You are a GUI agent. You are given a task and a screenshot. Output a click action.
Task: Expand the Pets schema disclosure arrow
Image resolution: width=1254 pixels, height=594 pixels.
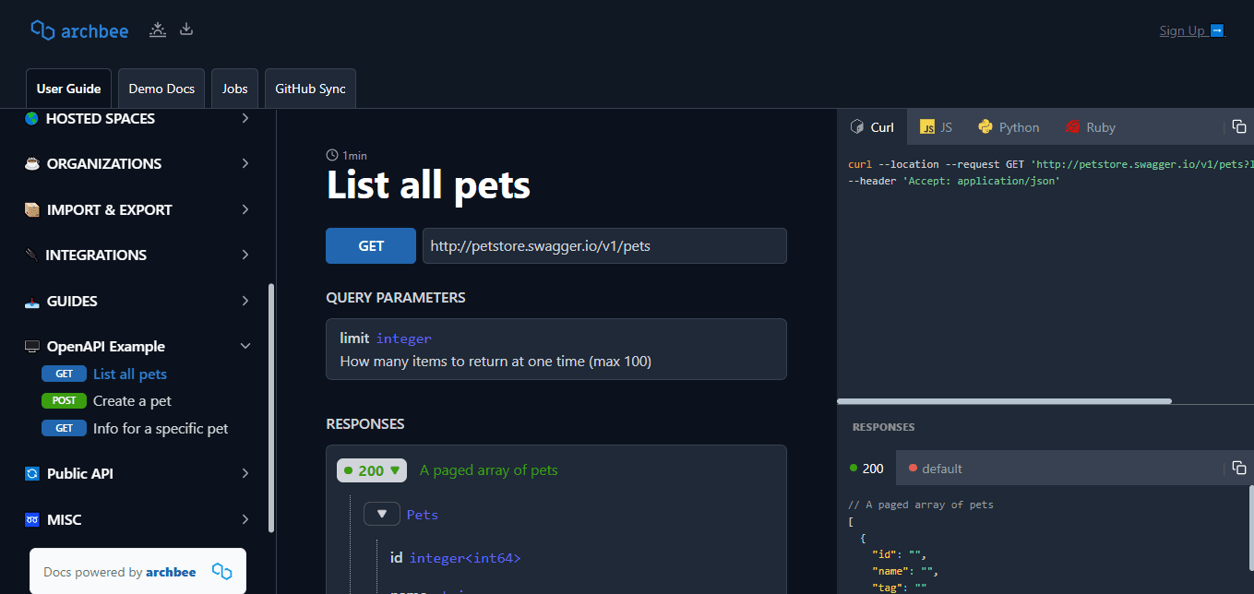pyautogui.click(x=381, y=513)
